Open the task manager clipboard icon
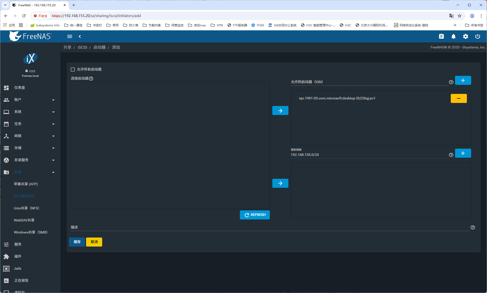 coord(441,36)
